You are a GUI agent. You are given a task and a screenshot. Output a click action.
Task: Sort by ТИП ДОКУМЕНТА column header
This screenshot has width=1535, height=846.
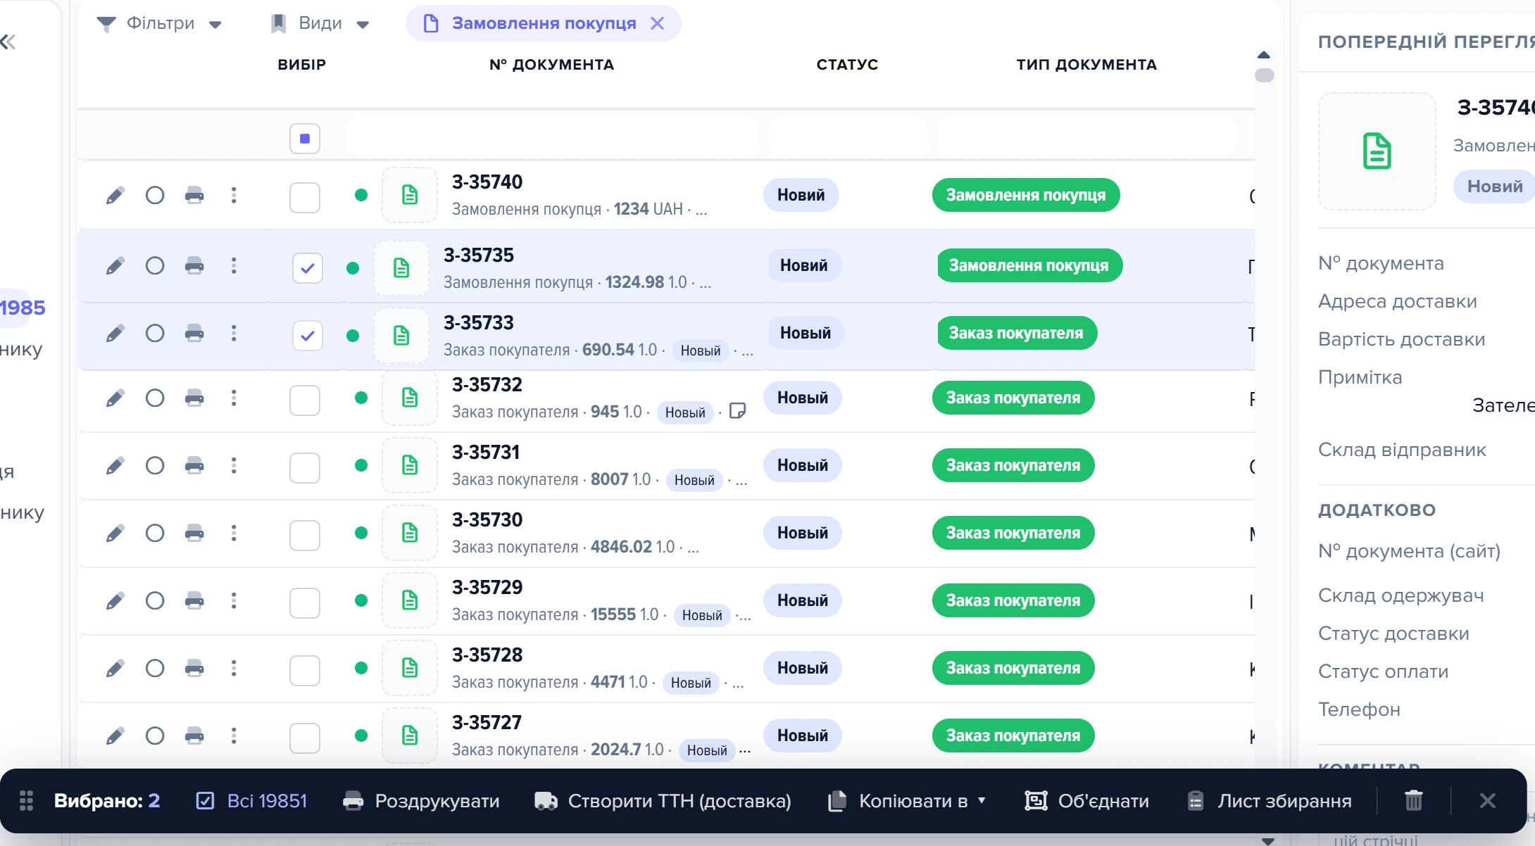click(x=1086, y=65)
